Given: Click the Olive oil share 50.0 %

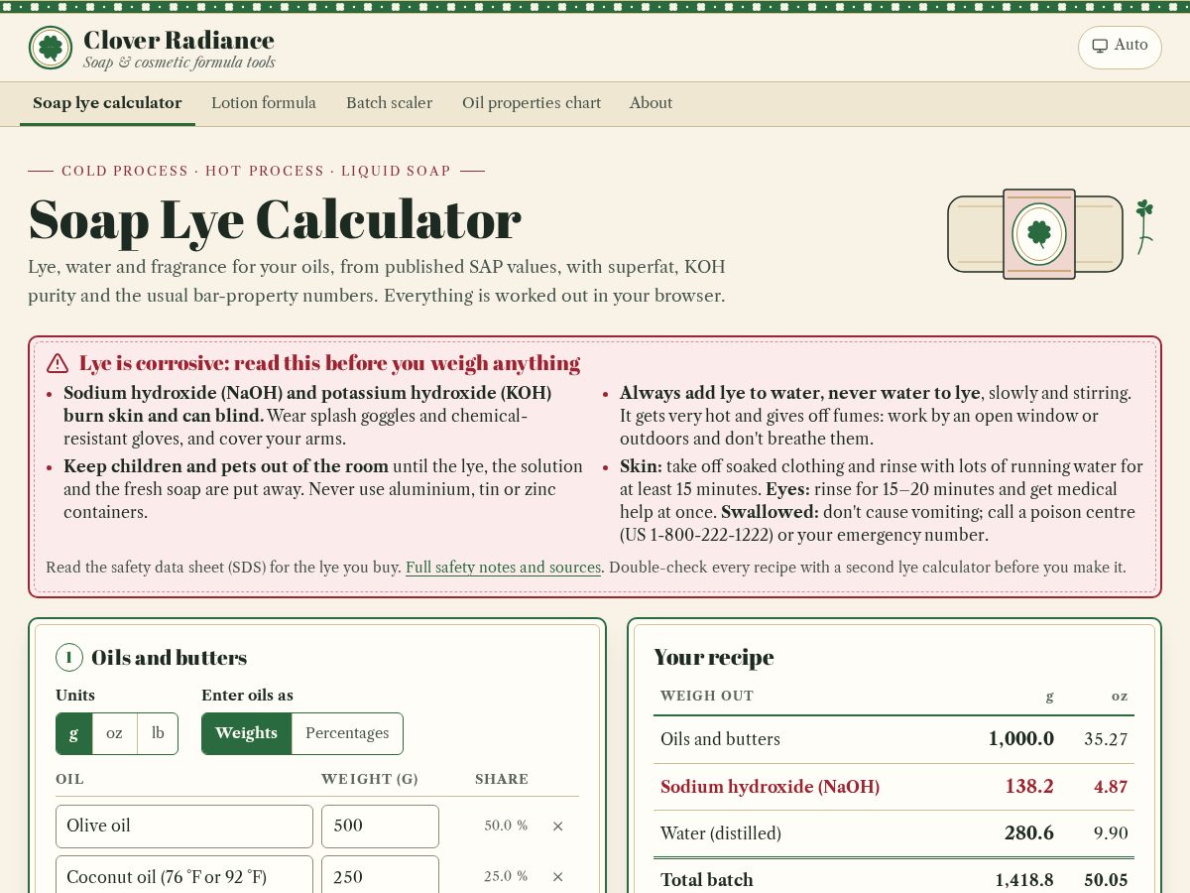Looking at the screenshot, I should [506, 826].
